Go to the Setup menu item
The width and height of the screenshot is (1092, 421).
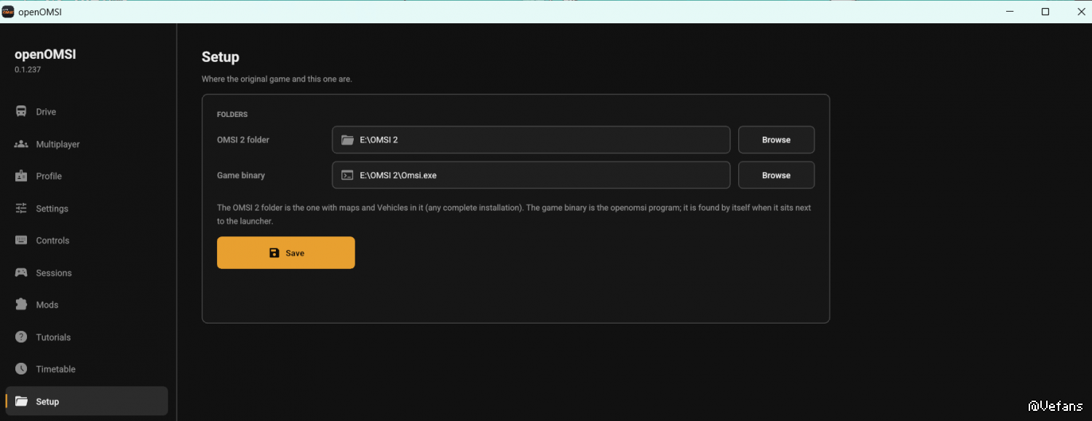[87, 401]
